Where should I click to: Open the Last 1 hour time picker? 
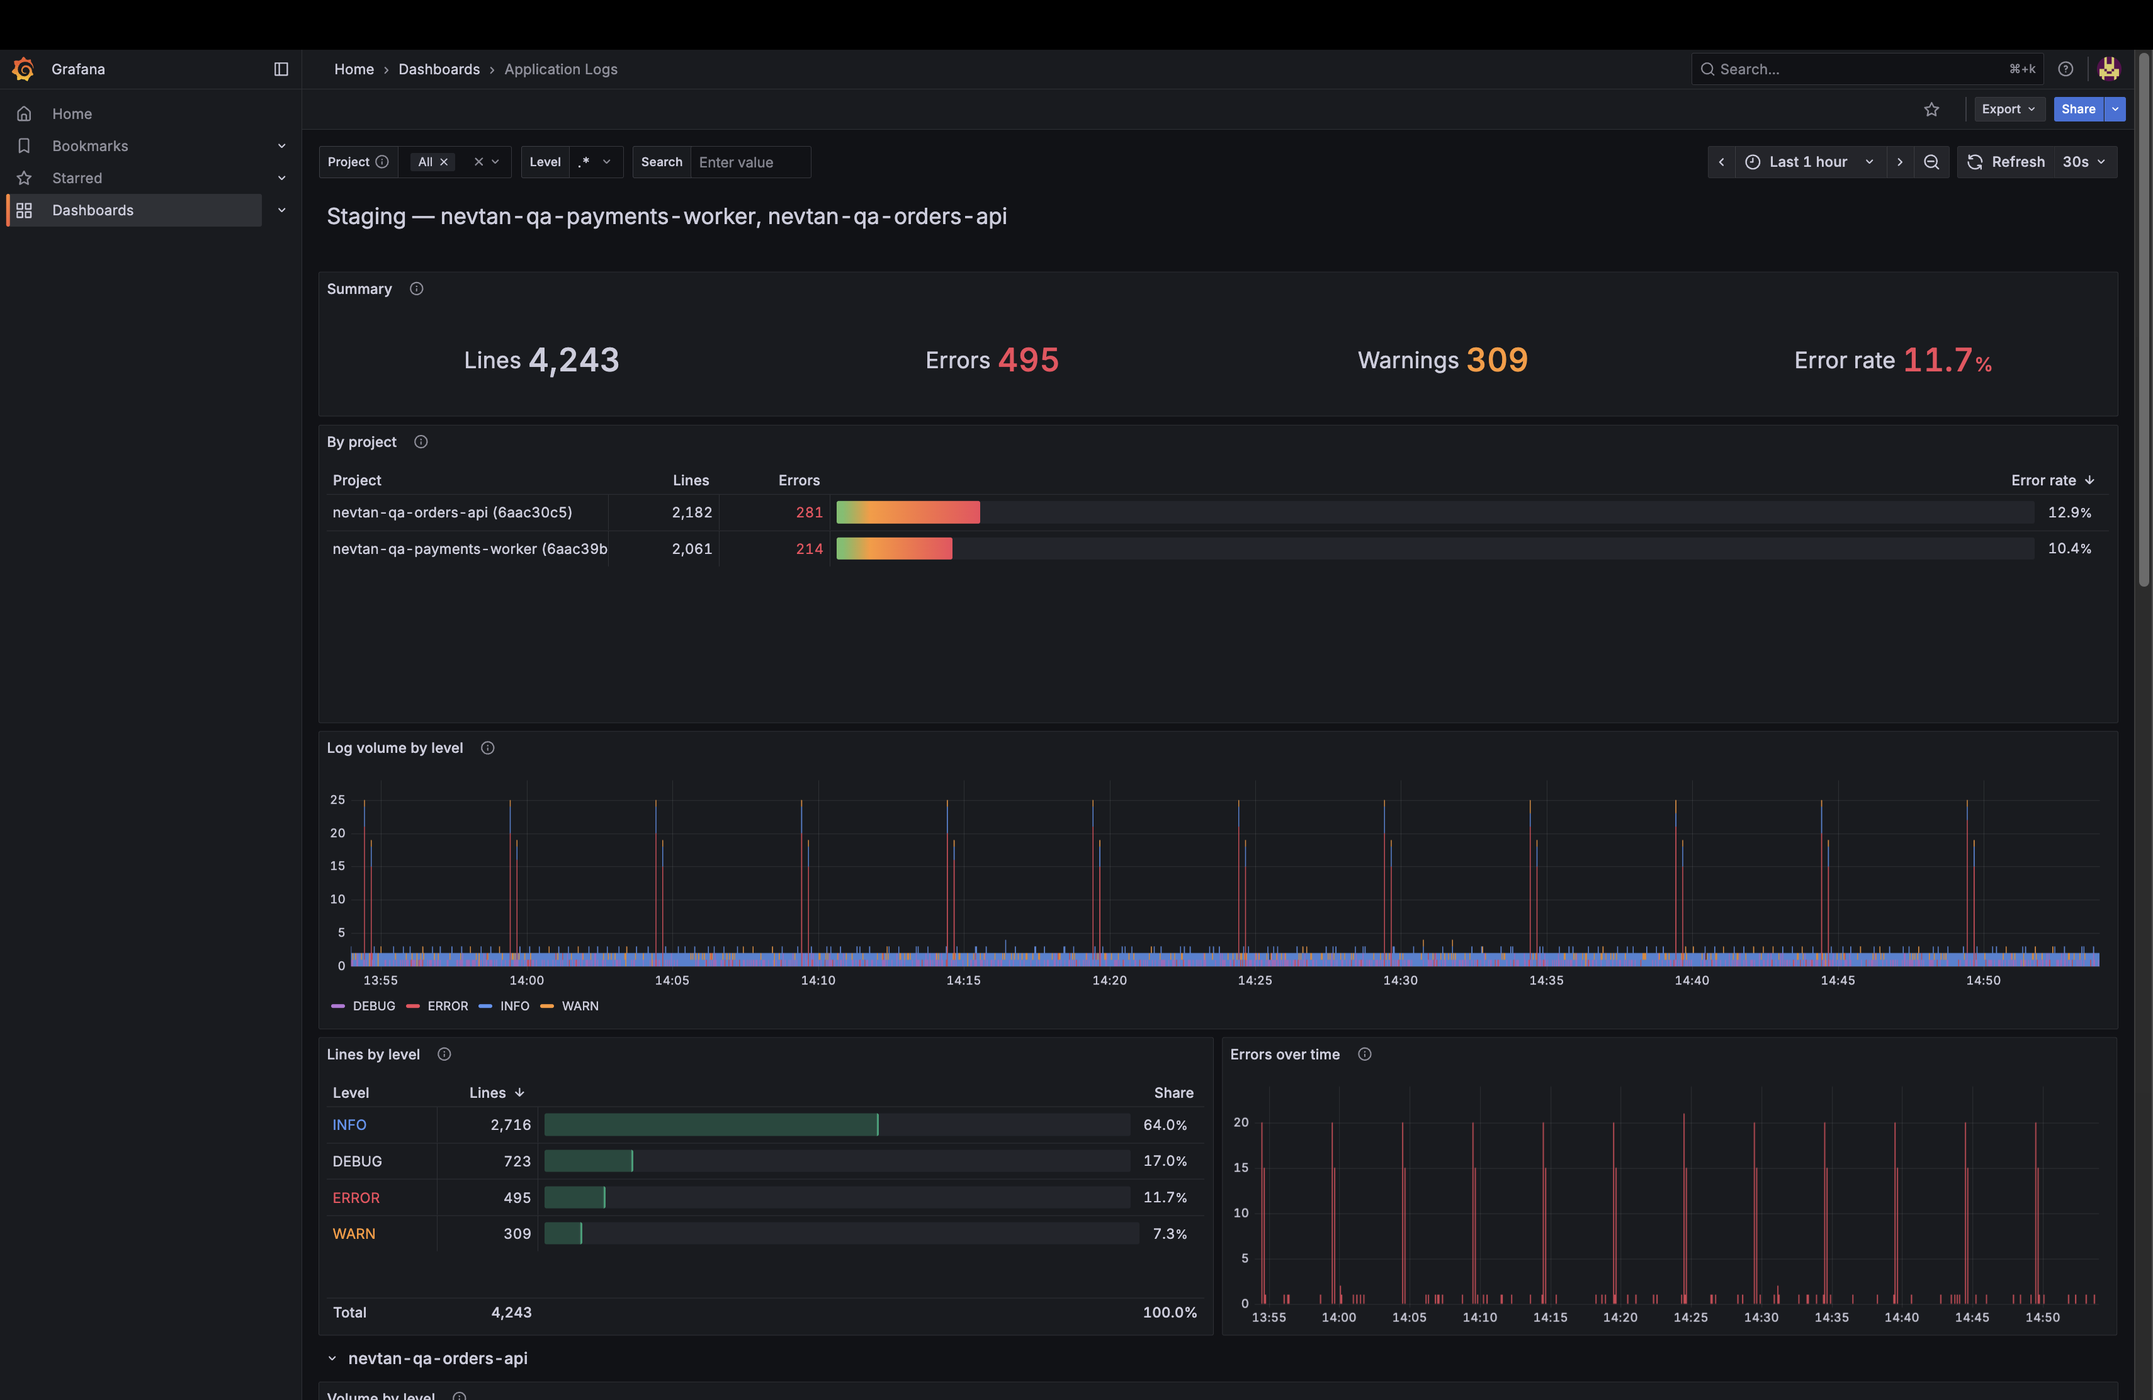pyautogui.click(x=1810, y=162)
